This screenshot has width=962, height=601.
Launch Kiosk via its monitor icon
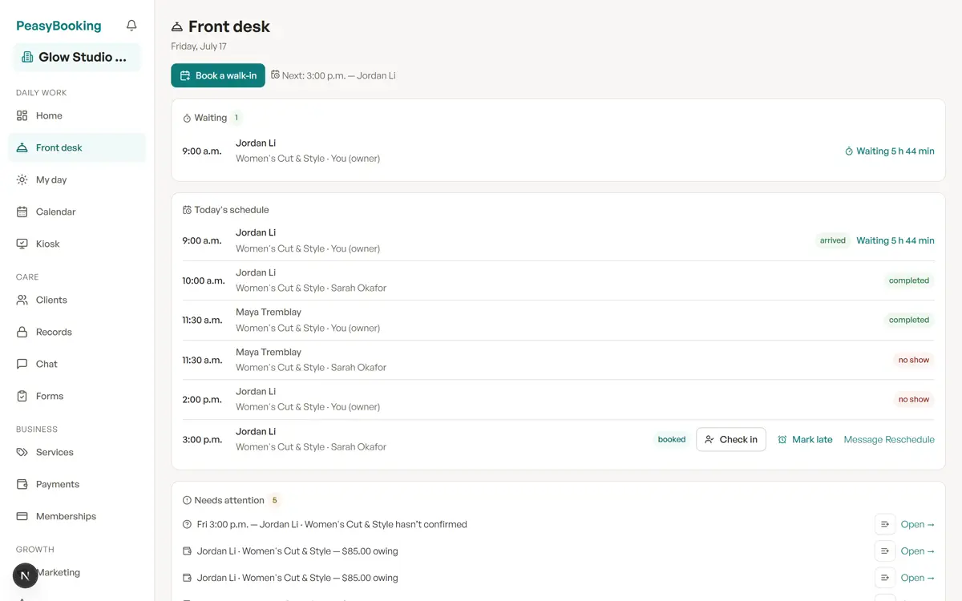(22, 244)
